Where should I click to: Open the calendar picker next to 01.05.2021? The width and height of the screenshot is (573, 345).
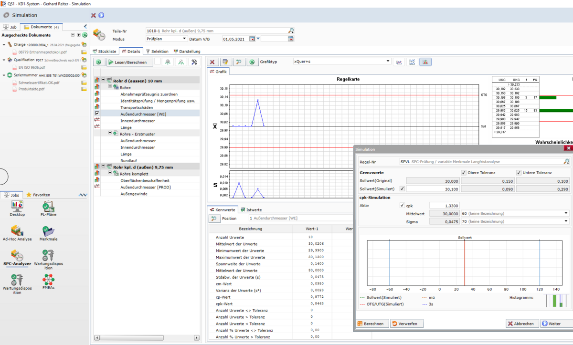click(x=253, y=39)
